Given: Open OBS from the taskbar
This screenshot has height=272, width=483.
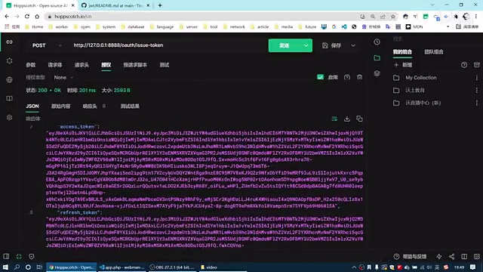Looking at the screenshot, I should (173, 267).
